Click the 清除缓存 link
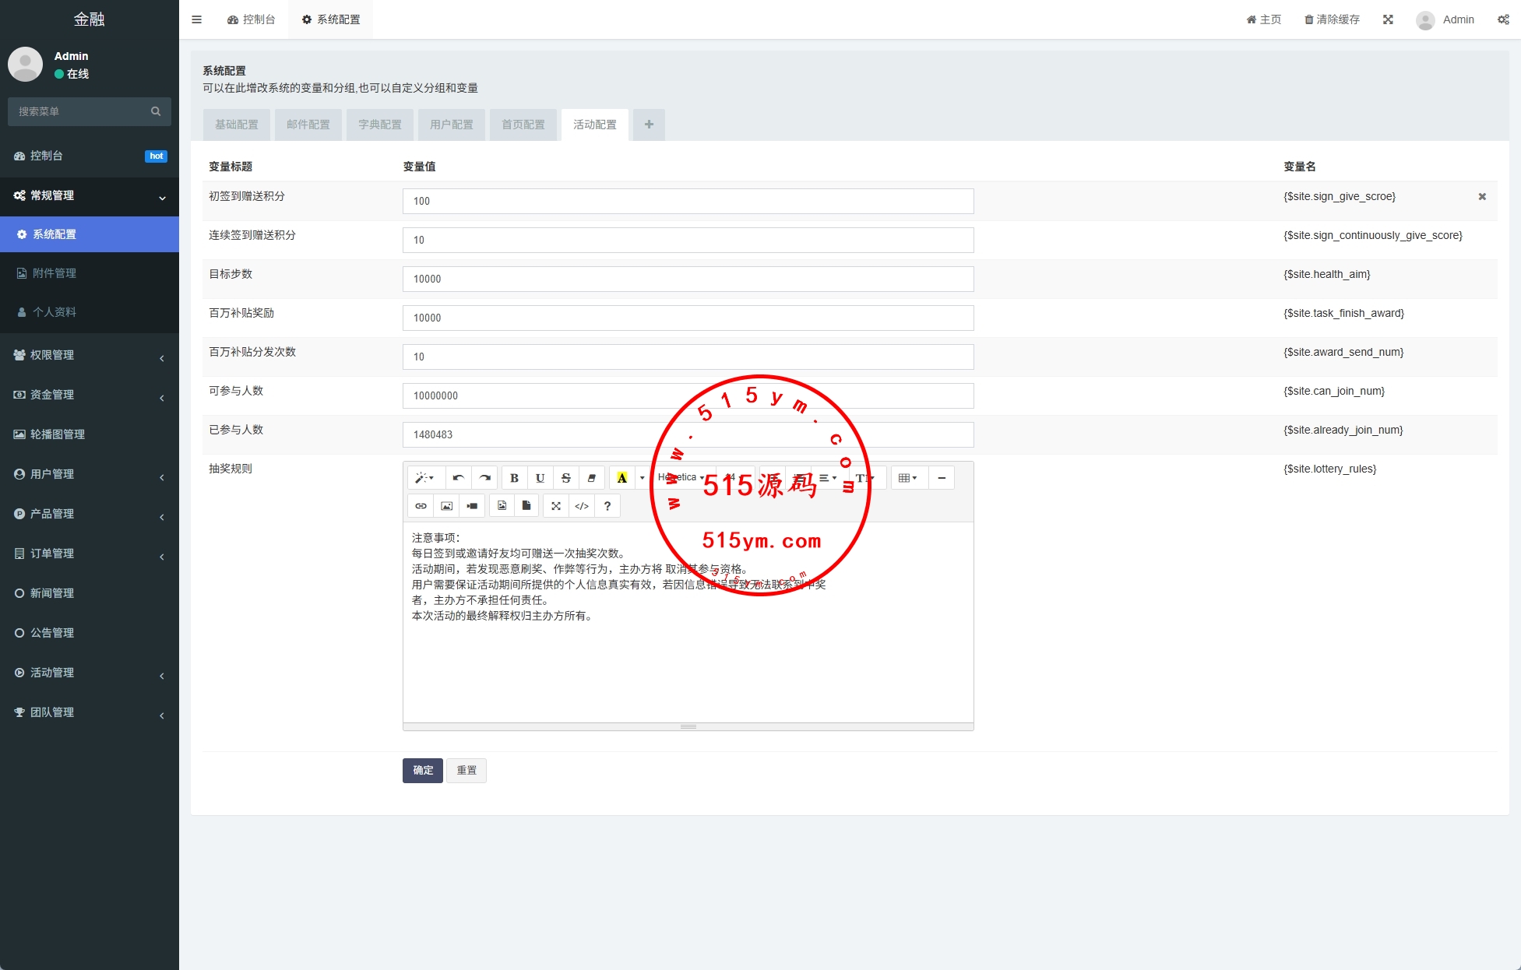Viewport: 1521px width, 970px height. (1332, 19)
